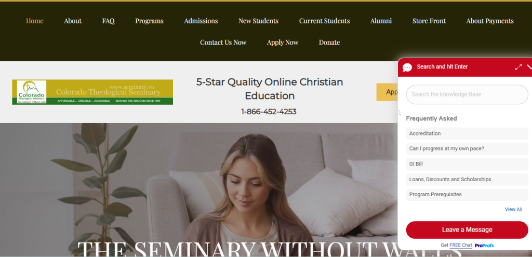
Task: Click the Leave a Message button
Action: 467,230
